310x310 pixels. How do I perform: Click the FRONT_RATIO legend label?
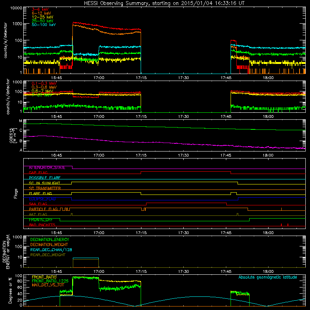pyautogui.click(x=44, y=277)
